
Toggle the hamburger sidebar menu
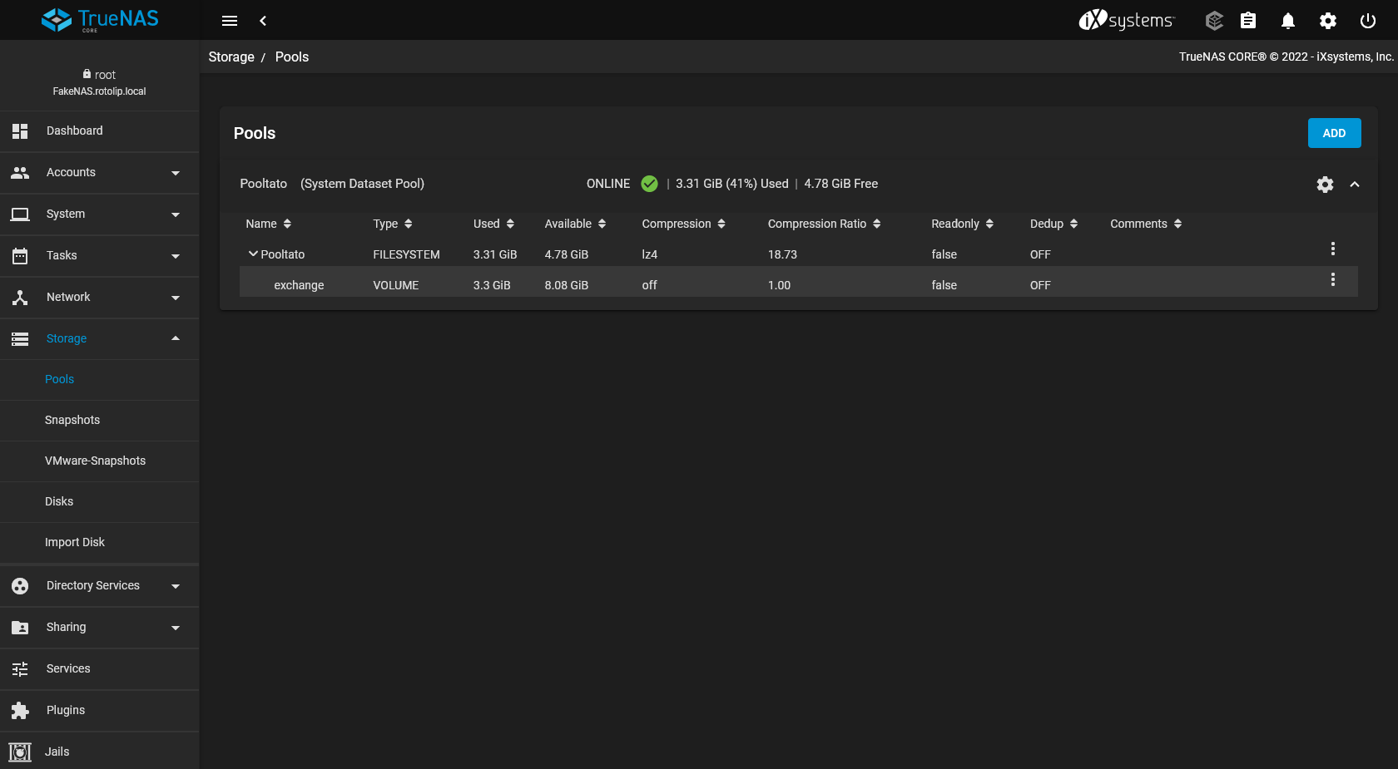click(230, 21)
